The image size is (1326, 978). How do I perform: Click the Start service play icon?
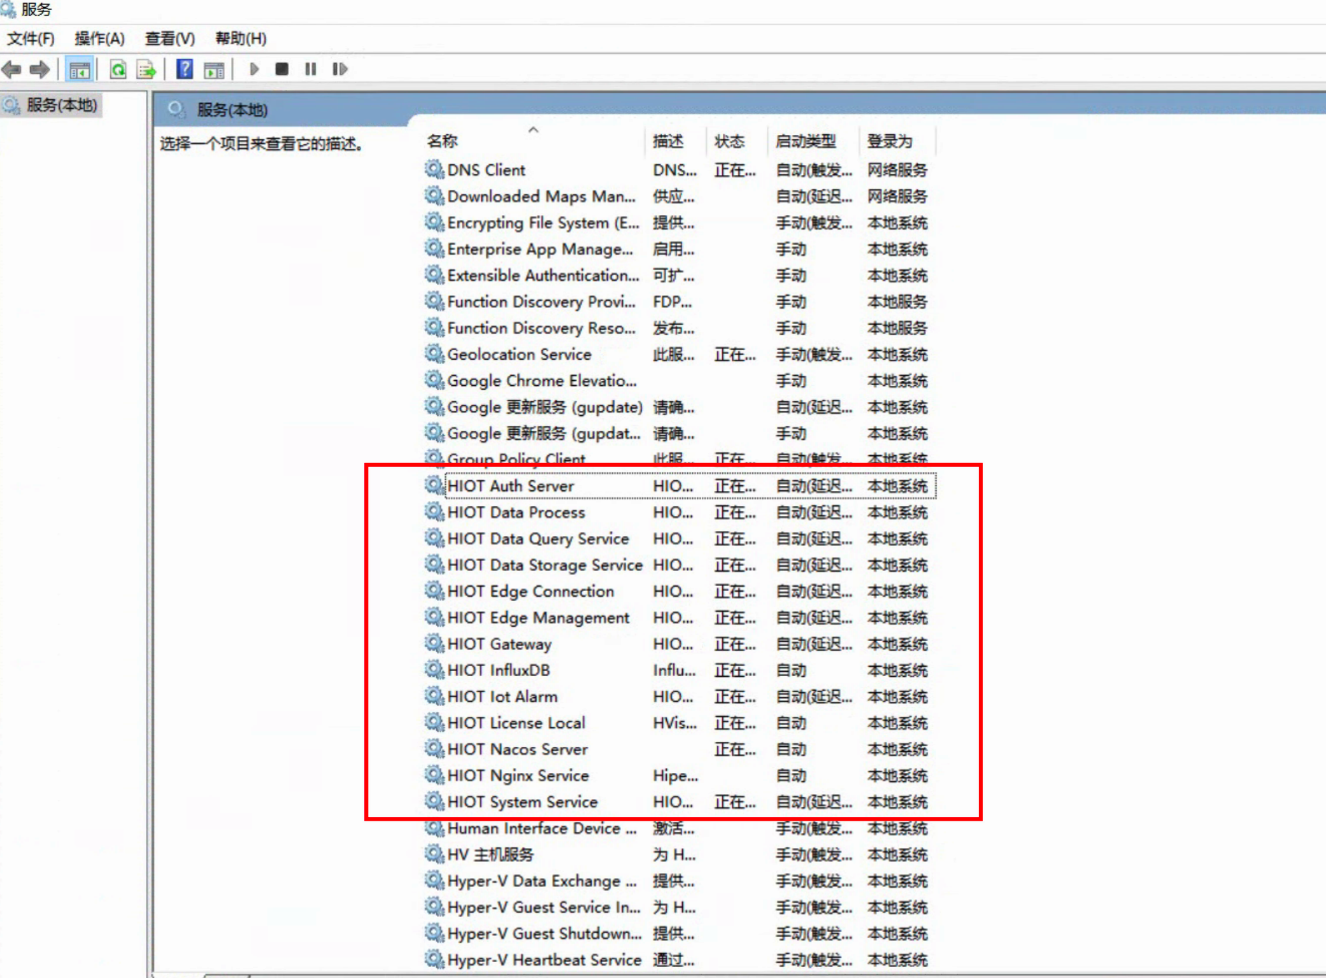point(254,69)
